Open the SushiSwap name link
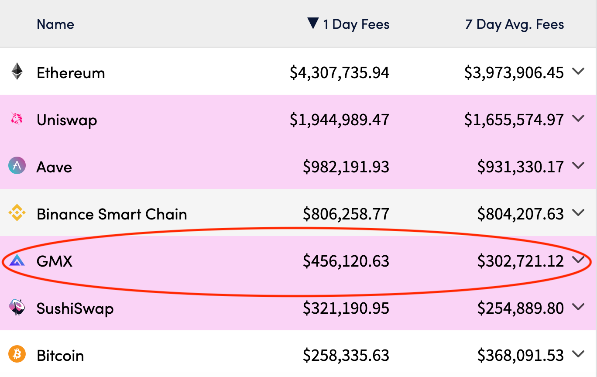This screenshot has width=597, height=377. pos(75,308)
